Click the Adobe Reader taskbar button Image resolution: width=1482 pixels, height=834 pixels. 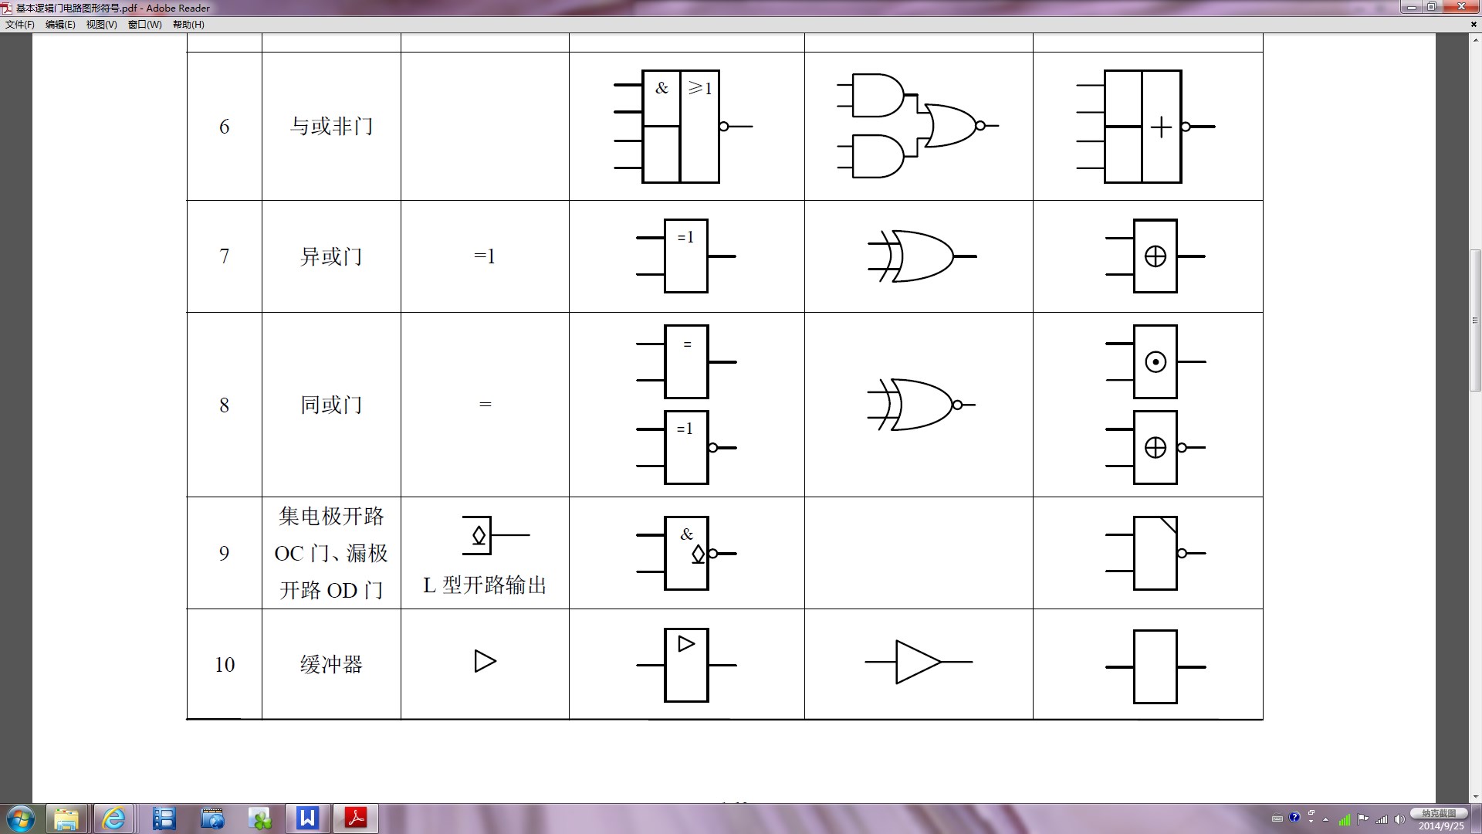point(356,819)
